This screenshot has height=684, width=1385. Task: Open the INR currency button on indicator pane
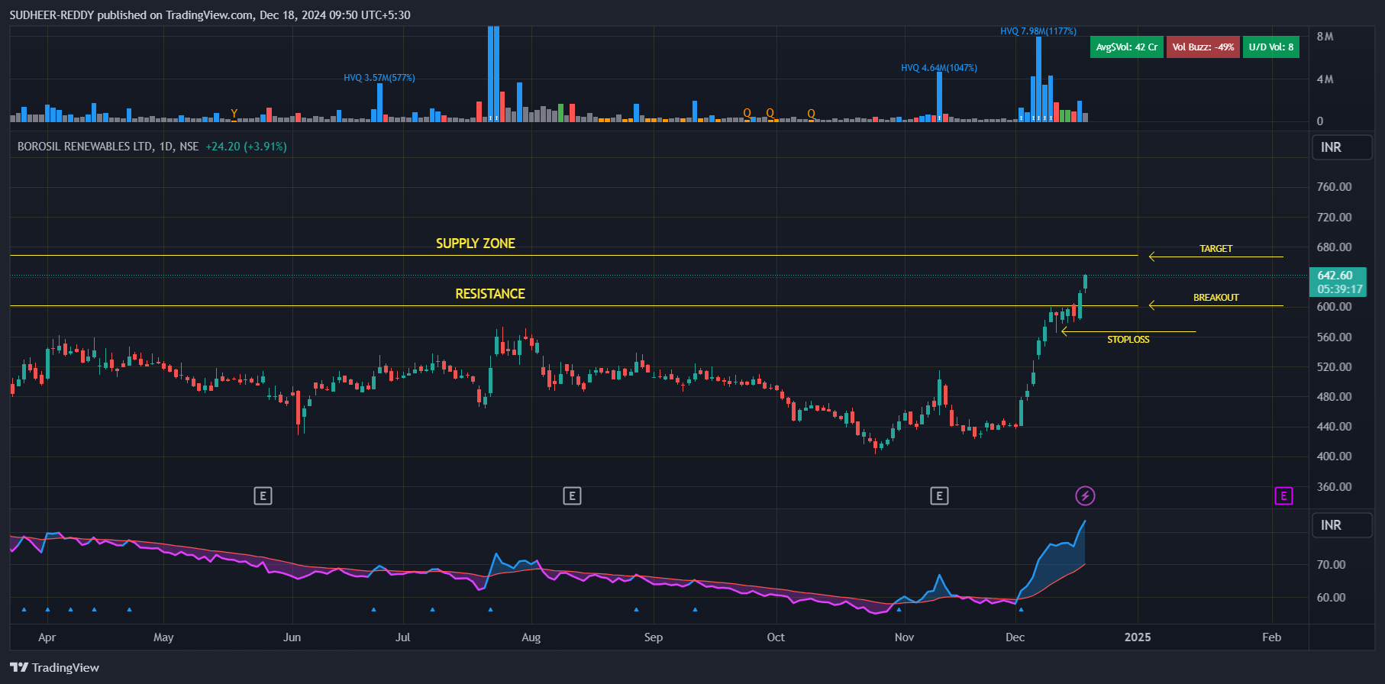click(x=1341, y=525)
